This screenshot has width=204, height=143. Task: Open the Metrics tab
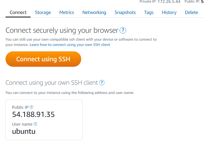[67, 12]
